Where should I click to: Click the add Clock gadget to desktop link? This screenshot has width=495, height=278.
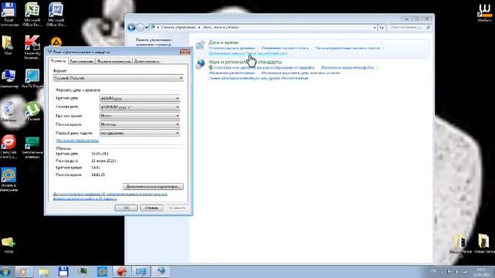coord(248,53)
